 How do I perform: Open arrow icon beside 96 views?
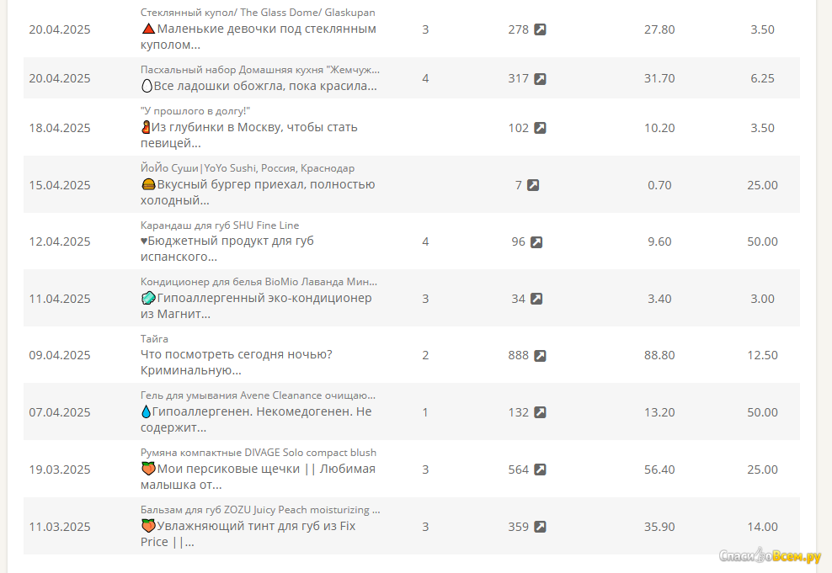pyautogui.click(x=536, y=242)
